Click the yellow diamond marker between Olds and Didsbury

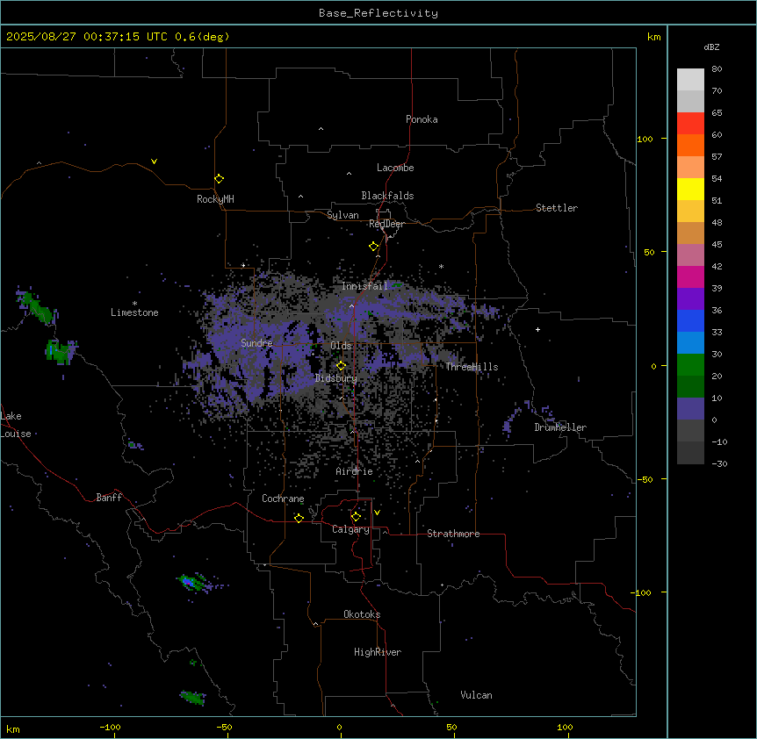[342, 366]
